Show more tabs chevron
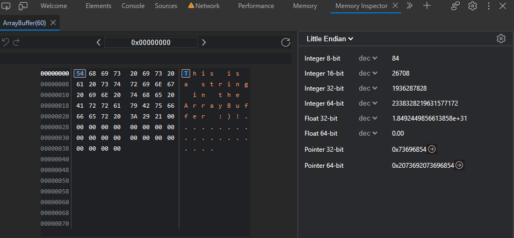The image size is (514, 238). tap(409, 6)
